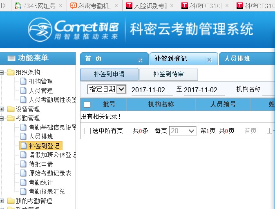Screen dimensions: 275x209
Task: Switch to the 2345网址导航 browser tab
Action: tap(39, 6)
